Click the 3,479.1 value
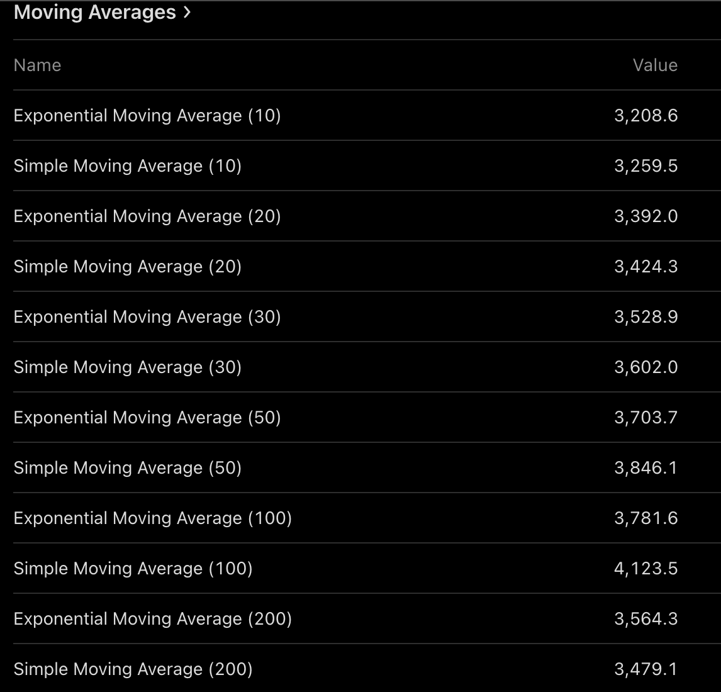This screenshot has width=721, height=692. (646, 669)
